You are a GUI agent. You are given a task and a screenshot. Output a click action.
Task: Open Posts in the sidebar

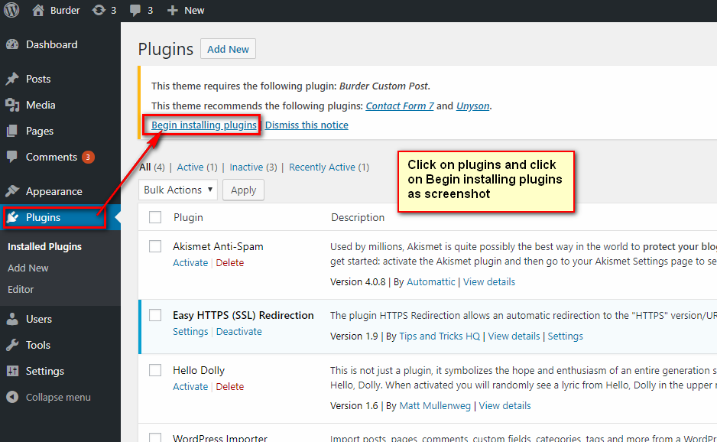click(x=38, y=79)
